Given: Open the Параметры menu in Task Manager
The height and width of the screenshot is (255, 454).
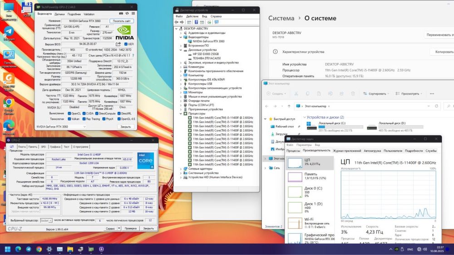Looking at the screenshot, I should [x=304, y=144].
